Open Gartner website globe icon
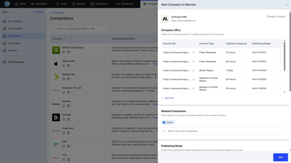Screen dimensions: 291x163 (64, 106)
